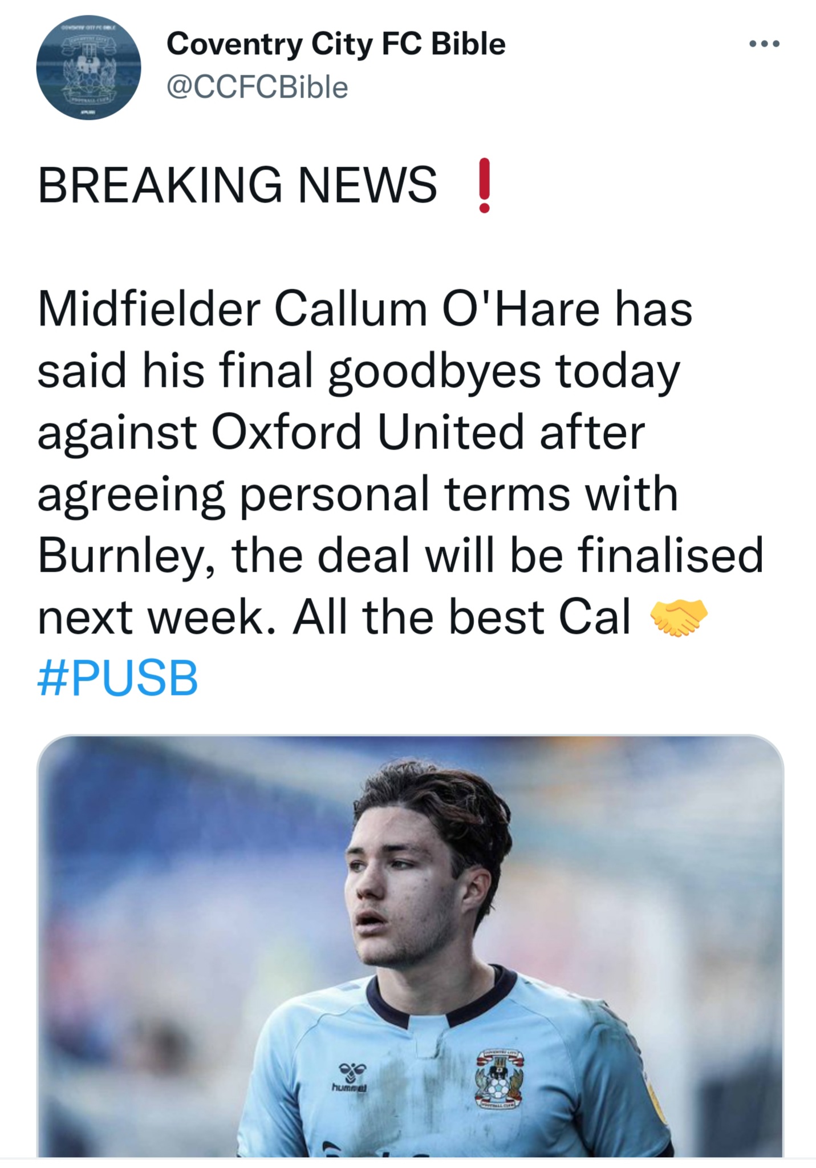Open the #PUSB hashtag link
Image resolution: width=816 pixels, height=1168 pixels.
118,678
